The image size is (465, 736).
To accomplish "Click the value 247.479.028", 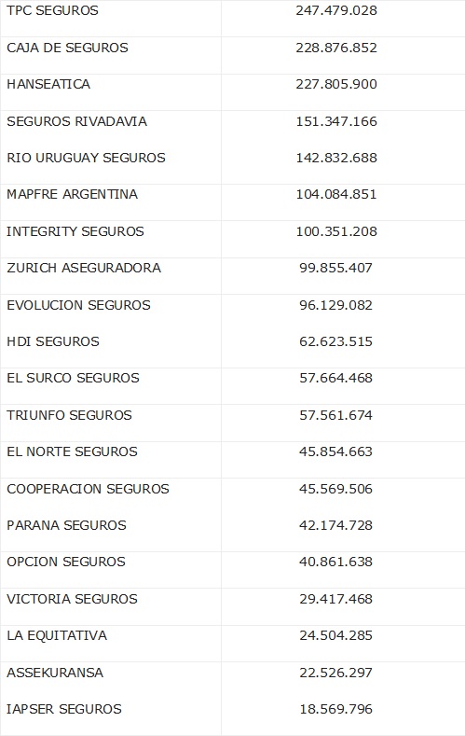I will coord(336,10).
